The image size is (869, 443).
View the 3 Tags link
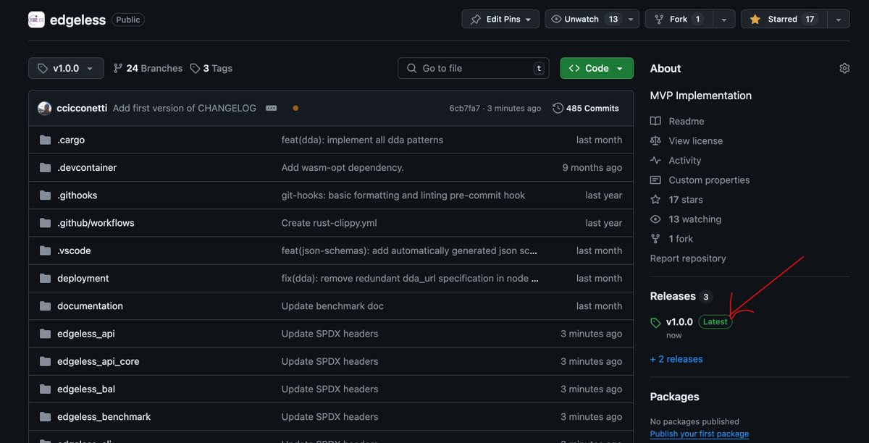tap(211, 68)
